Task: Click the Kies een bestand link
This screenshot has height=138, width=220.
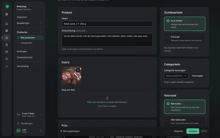Action: tap(96, 102)
